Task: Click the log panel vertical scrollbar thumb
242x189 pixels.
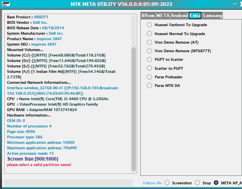Action: 134,109
